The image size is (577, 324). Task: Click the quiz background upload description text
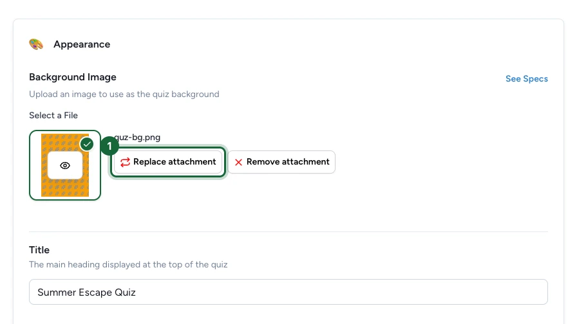tap(124, 94)
